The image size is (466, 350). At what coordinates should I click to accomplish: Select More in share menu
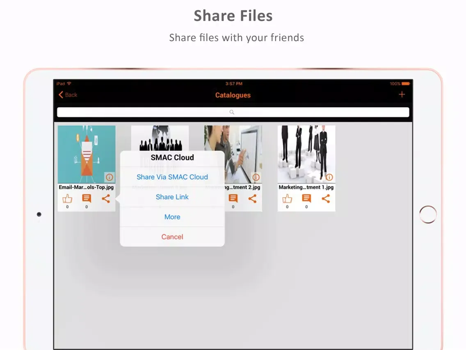tap(172, 217)
